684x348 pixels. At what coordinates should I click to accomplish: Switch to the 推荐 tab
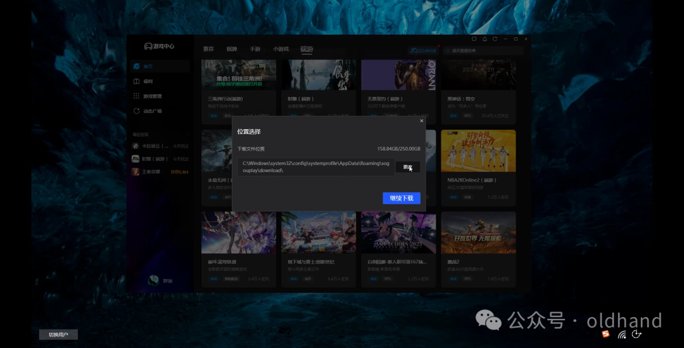pos(208,49)
